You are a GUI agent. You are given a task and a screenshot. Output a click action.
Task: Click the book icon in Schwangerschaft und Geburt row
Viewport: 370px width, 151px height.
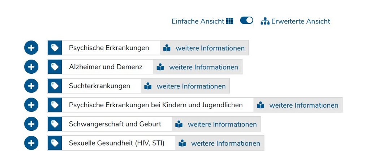click(x=179, y=124)
